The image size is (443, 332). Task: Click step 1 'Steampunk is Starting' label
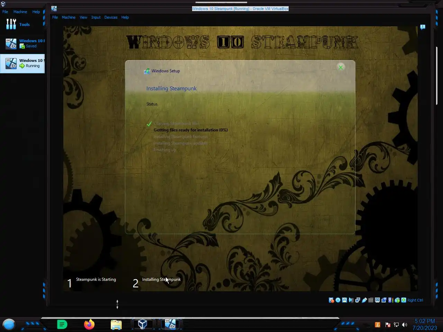(x=96, y=279)
